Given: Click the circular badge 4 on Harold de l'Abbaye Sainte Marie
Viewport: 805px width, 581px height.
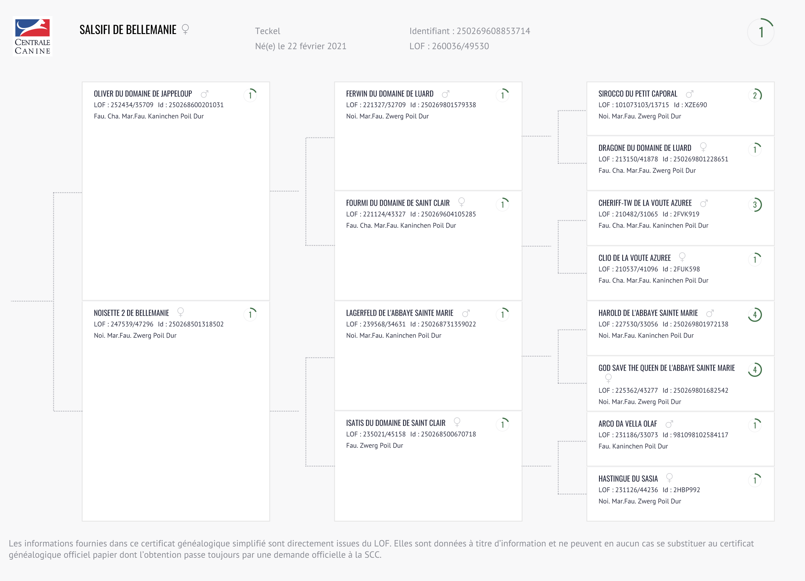Looking at the screenshot, I should (x=755, y=315).
